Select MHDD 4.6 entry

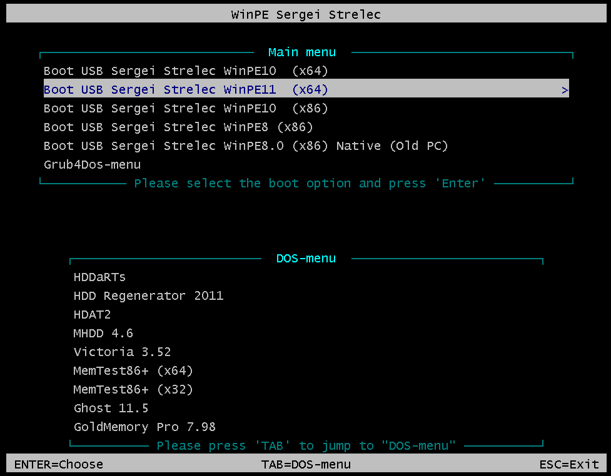coord(103,333)
